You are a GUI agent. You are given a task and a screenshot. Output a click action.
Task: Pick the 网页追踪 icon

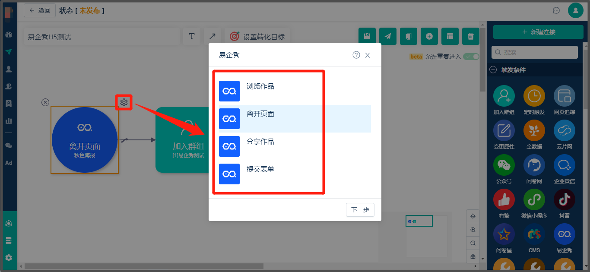click(x=565, y=96)
